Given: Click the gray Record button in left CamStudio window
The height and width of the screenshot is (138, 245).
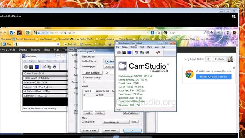Looking at the screenshot, I should click(26, 67).
